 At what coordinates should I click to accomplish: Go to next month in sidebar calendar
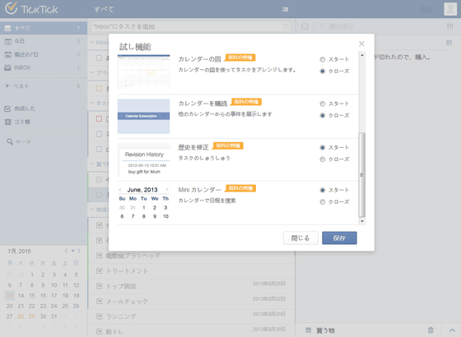[79, 251]
